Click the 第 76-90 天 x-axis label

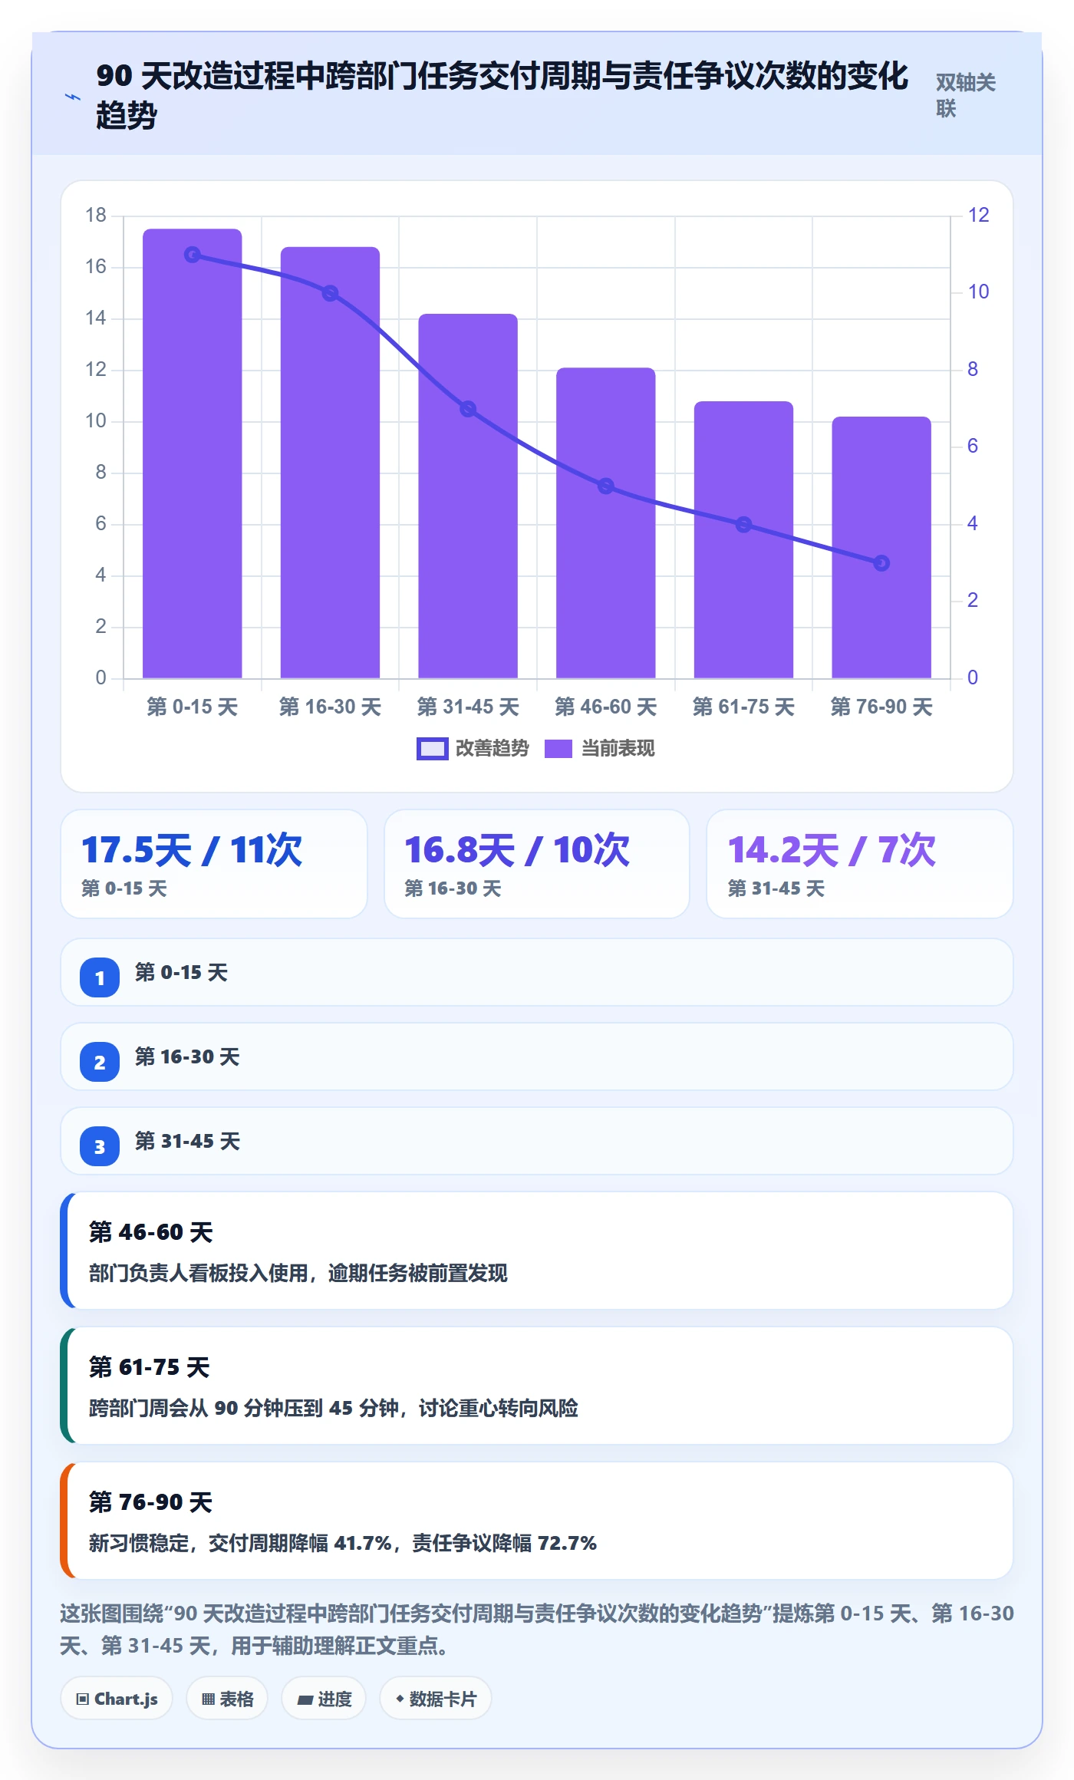click(881, 707)
